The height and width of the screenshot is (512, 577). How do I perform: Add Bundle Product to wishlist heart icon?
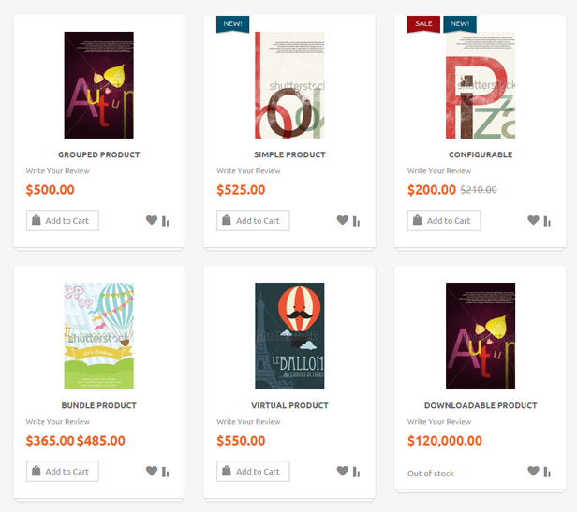tap(152, 471)
